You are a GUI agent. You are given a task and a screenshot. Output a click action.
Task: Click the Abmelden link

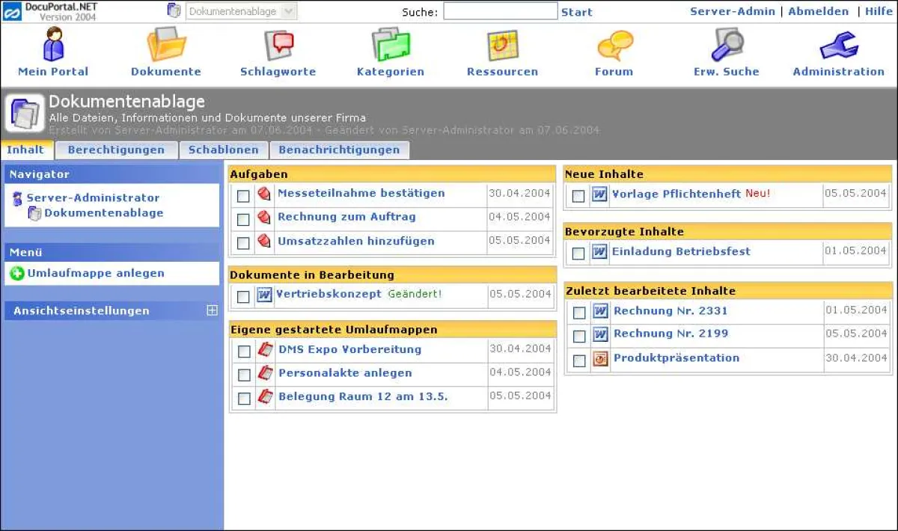coord(818,10)
